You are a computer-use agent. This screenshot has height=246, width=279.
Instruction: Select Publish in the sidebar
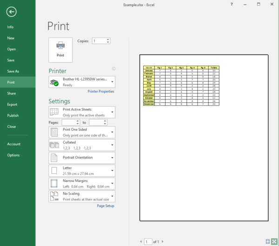point(13,115)
